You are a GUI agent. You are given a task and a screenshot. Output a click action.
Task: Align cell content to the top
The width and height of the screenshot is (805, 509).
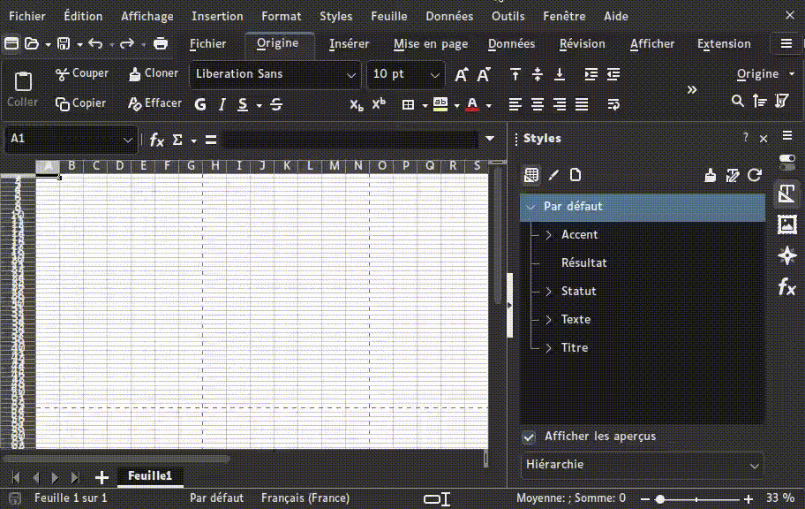(x=515, y=74)
